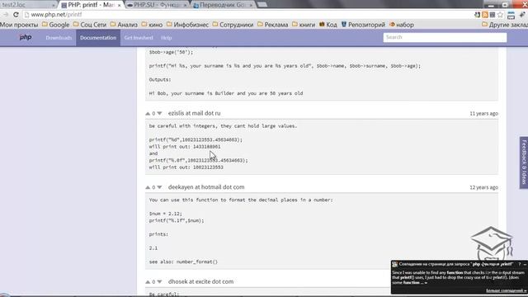Screen dimensions: 528x297
Task: Focus the php.net Search field
Action: pyautogui.click(x=445, y=37)
